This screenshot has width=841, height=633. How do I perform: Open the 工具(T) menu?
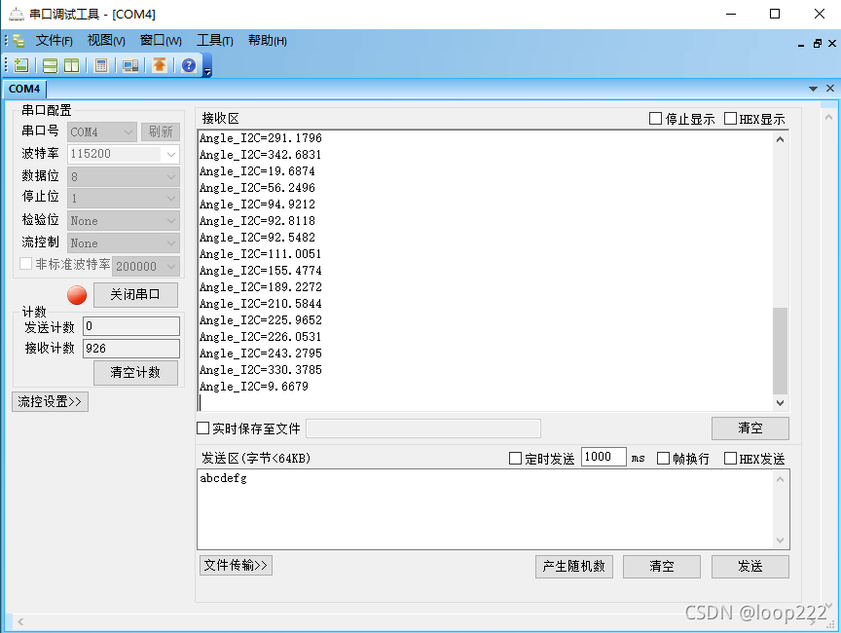point(213,41)
